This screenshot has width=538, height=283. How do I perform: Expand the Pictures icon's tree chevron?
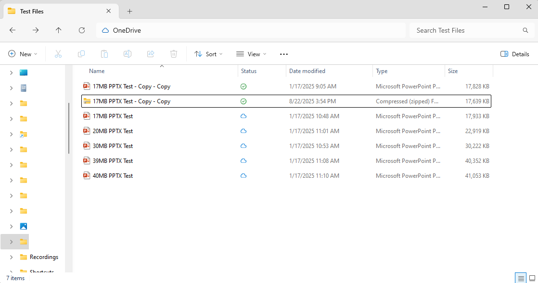12,226
